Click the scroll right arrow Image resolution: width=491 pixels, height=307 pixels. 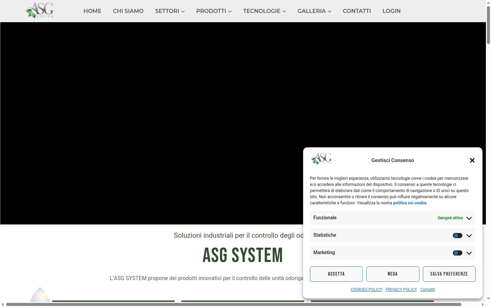click(483, 304)
